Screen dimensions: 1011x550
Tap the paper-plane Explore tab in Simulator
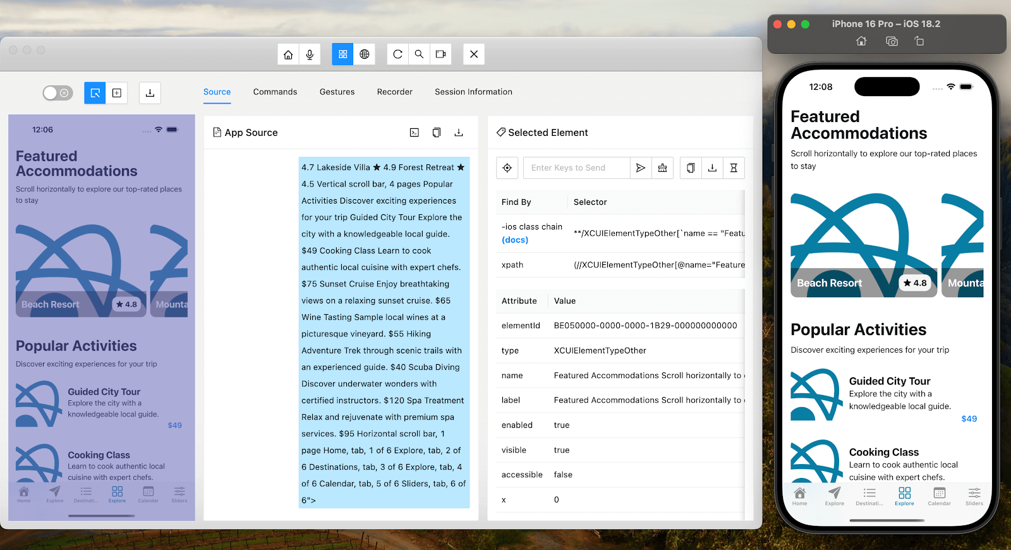835,496
